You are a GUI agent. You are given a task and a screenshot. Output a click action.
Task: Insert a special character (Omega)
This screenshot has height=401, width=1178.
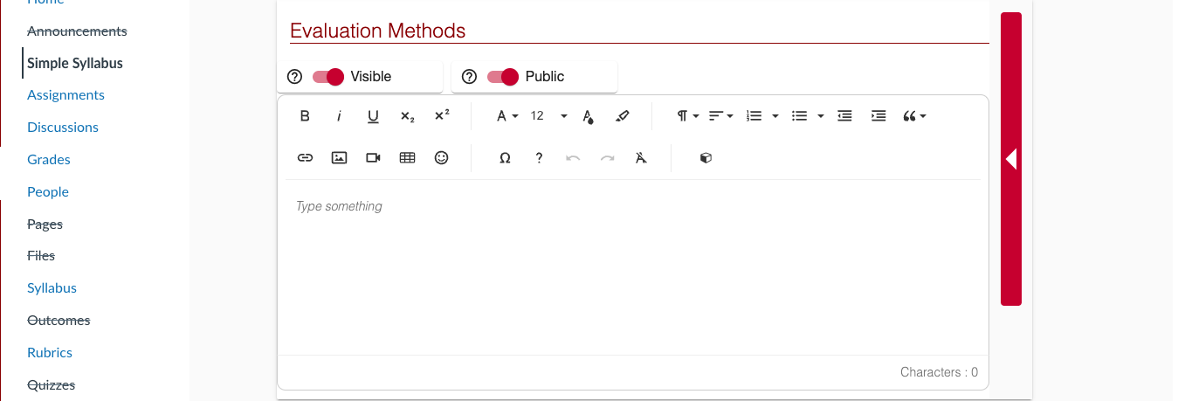pyautogui.click(x=505, y=158)
